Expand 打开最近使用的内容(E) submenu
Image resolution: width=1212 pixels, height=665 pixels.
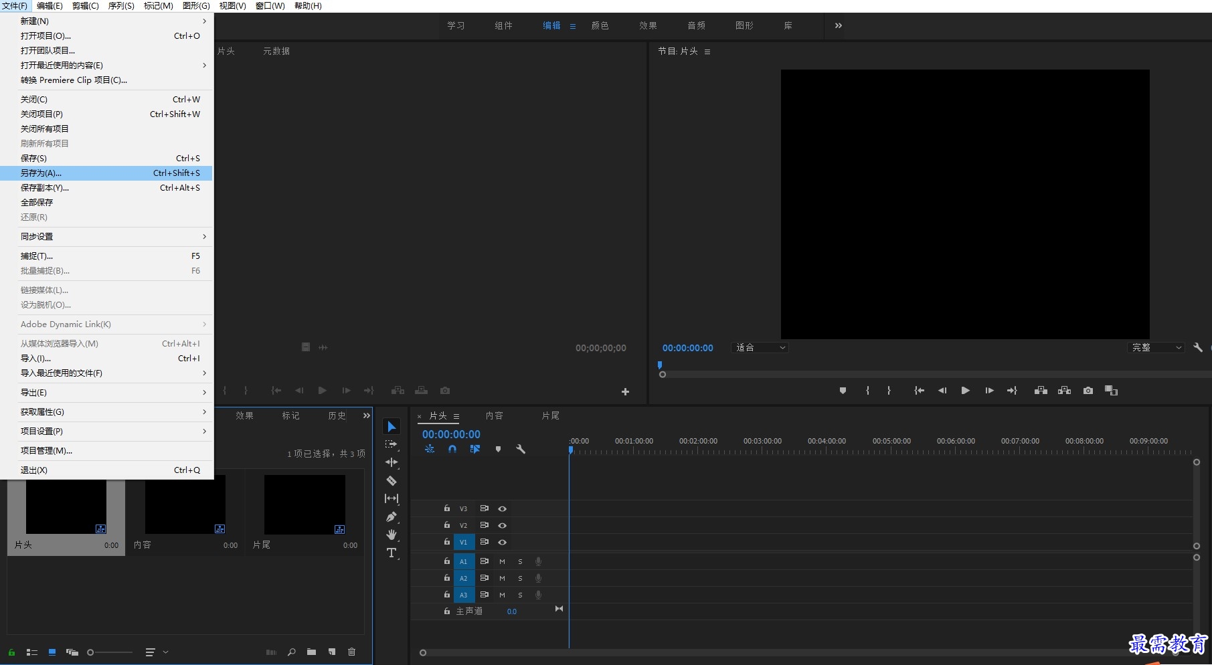point(107,66)
